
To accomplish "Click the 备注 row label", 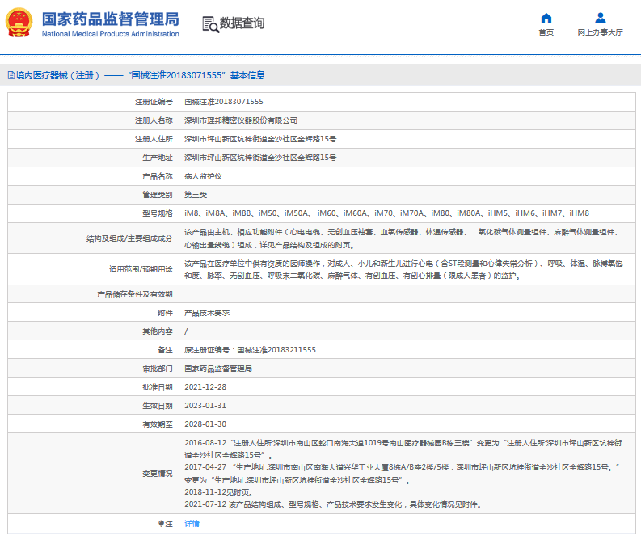I will [165, 350].
